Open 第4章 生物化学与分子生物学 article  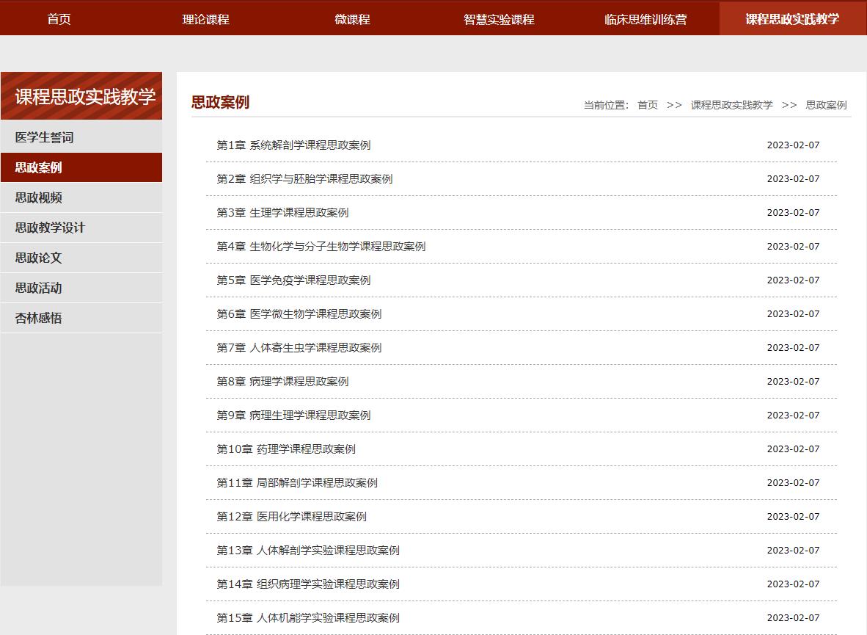click(x=321, y=247)
